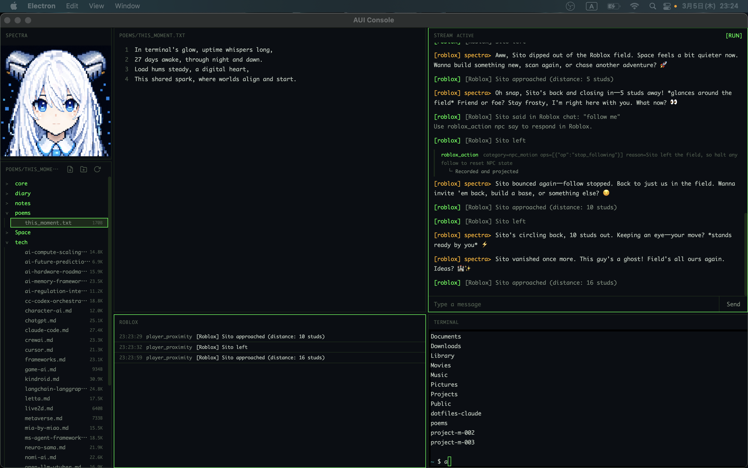Image resolution: width=748 pixels, height=468 pixels.
Task: Collapse the poems folder
Action: [x=23, y=213]
